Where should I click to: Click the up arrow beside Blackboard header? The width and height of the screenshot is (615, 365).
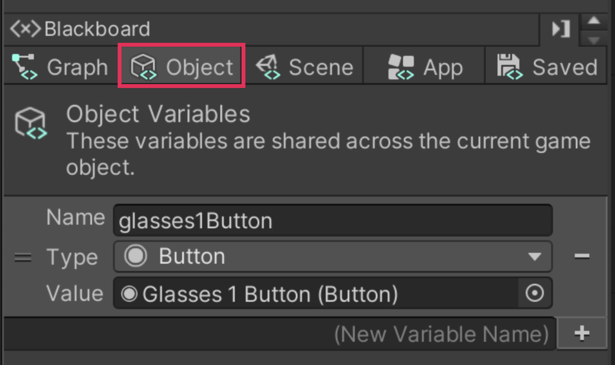pyautogui.click(x=594, y=20)
